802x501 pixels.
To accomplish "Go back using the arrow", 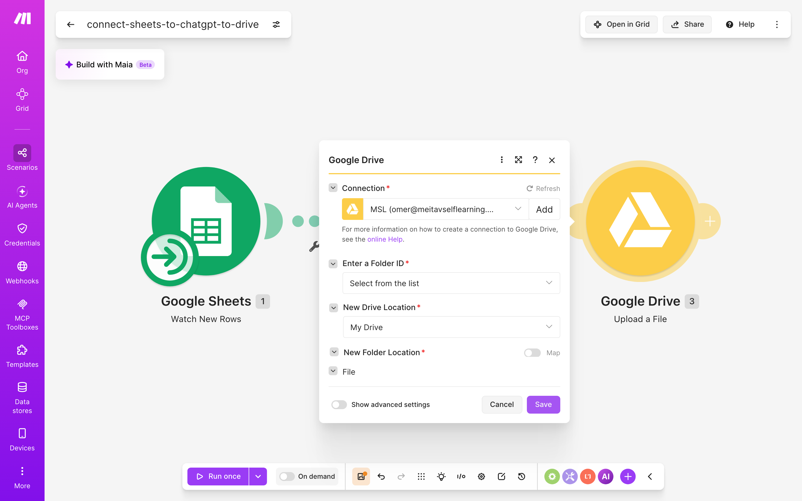I will pos(70,24).
